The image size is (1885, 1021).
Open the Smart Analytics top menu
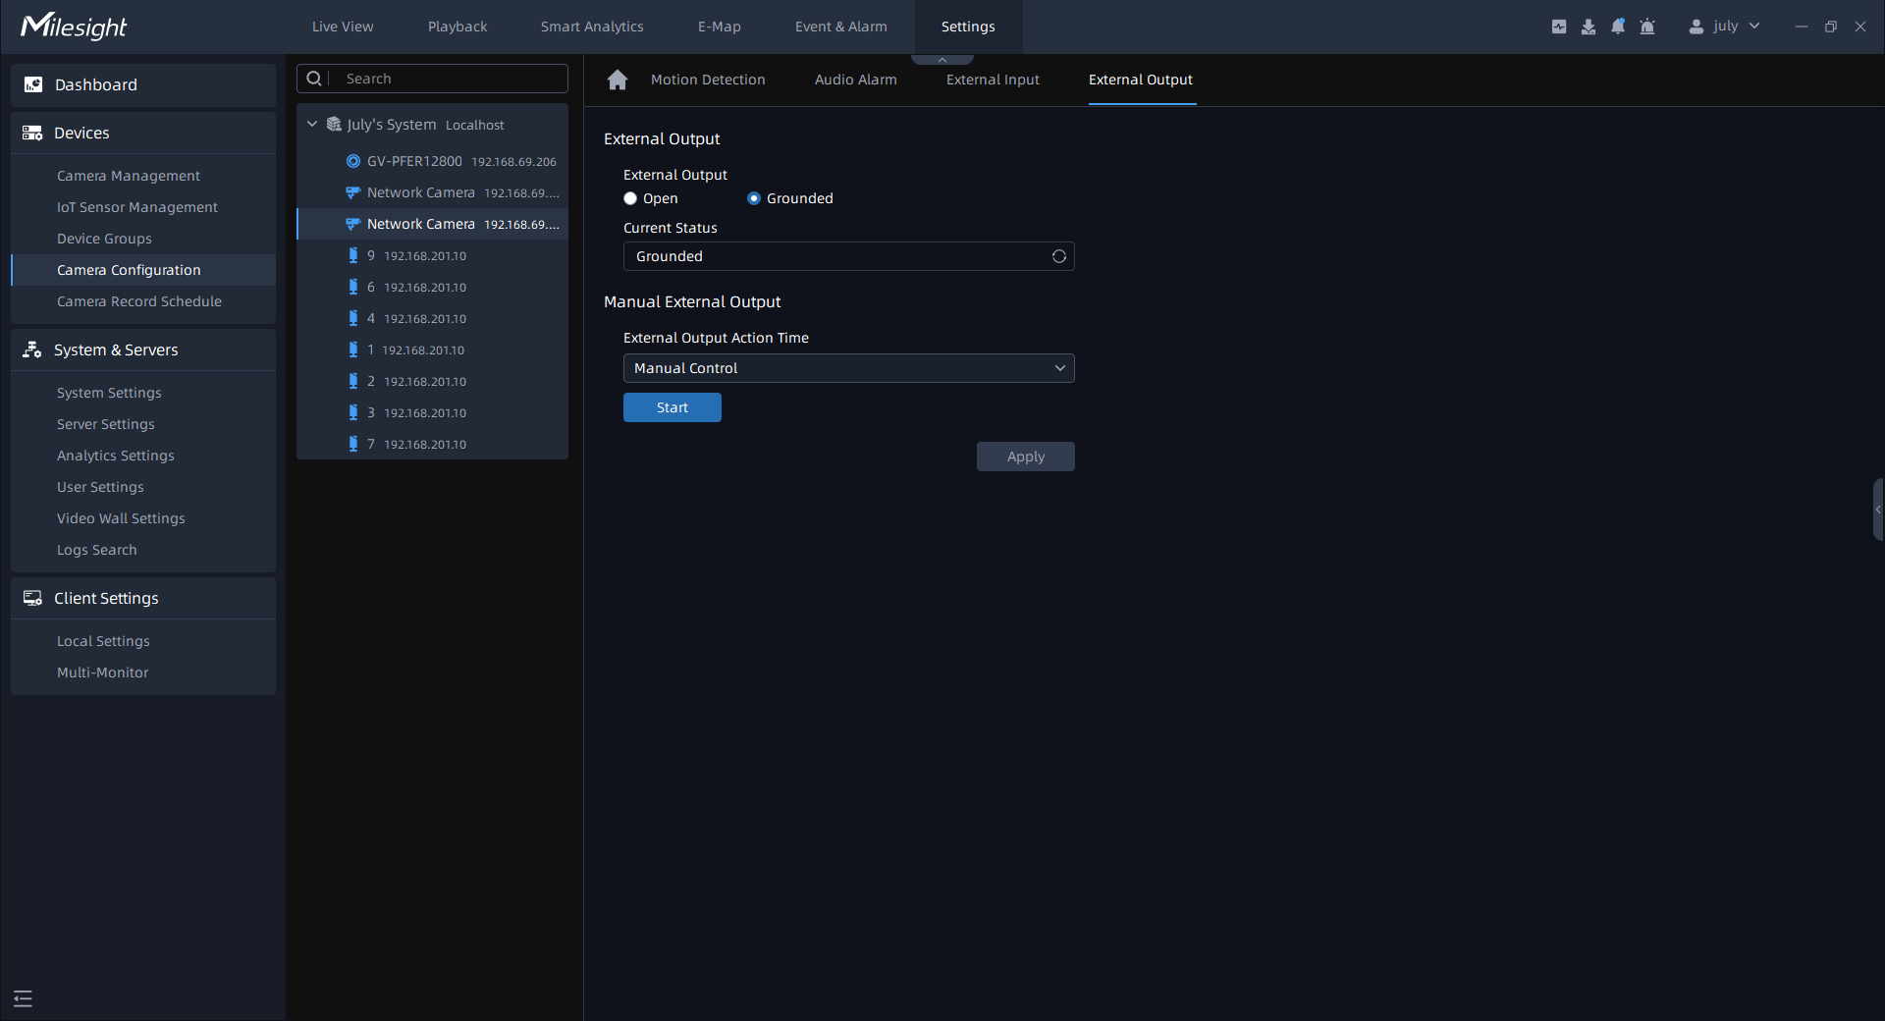tap(592, 27)
